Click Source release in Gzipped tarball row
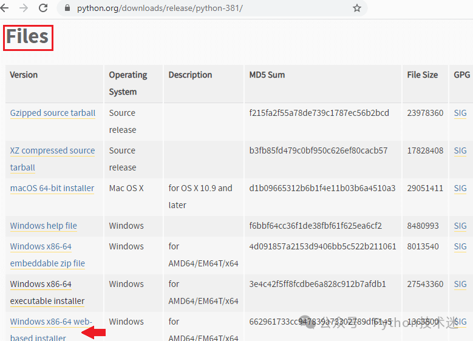The height and width of the screenshot is (341, 473). tap(123, 121)
